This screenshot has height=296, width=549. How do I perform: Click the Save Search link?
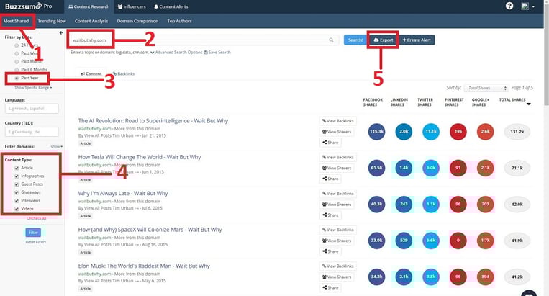pos(217,52)
